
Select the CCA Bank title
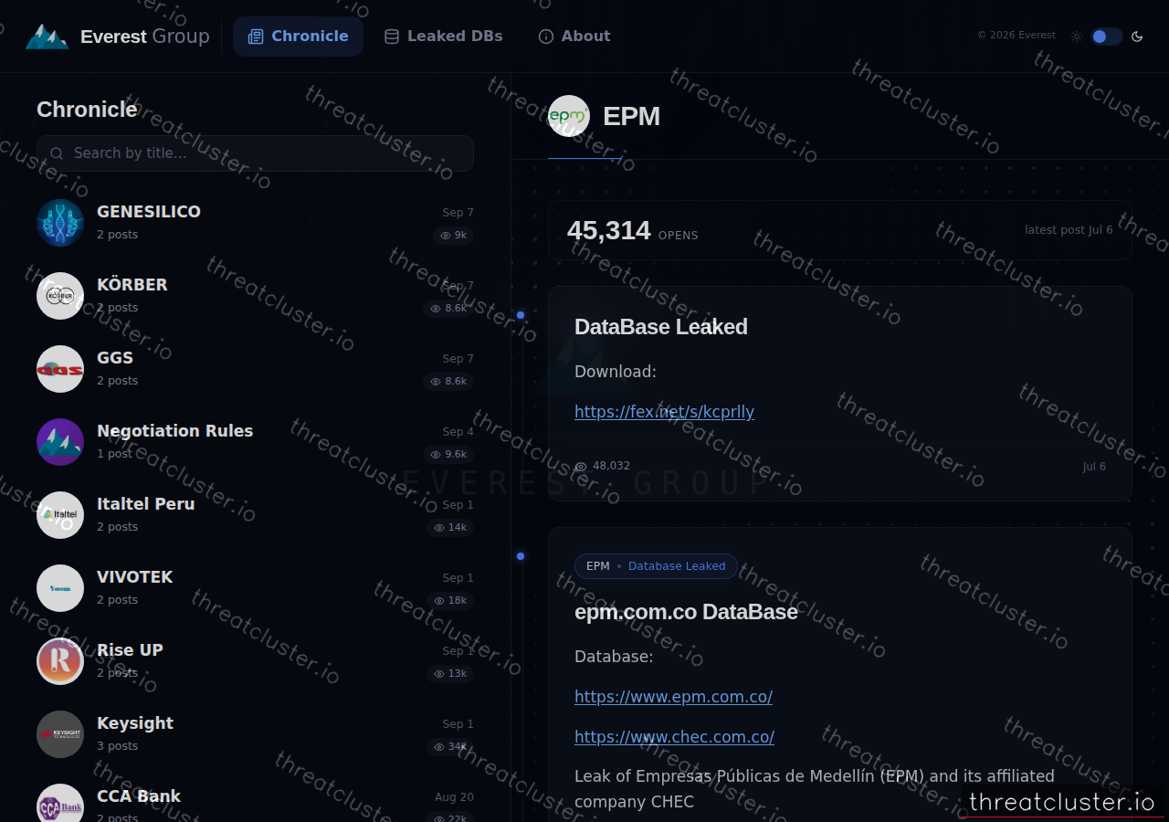(139, 796)
